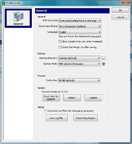This screenshot has width=132, height=144.
Task: Click the Startup Directory label
Action: click(x=48, y=58)
